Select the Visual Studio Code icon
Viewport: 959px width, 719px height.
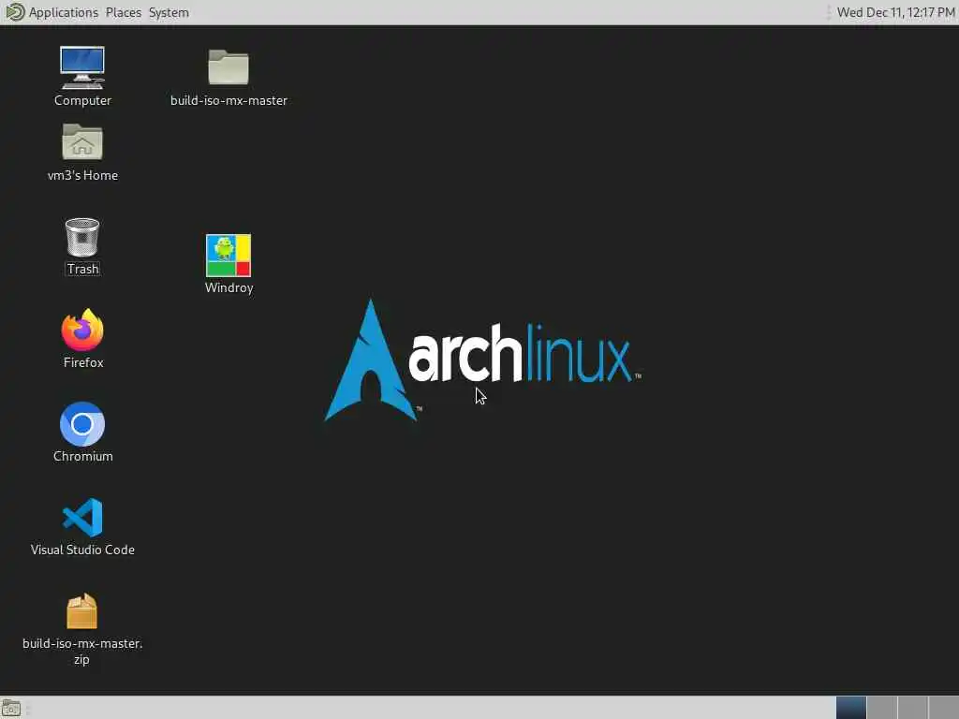pos(82,518)
